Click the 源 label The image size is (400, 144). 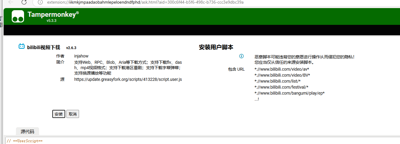pos(62,79)
